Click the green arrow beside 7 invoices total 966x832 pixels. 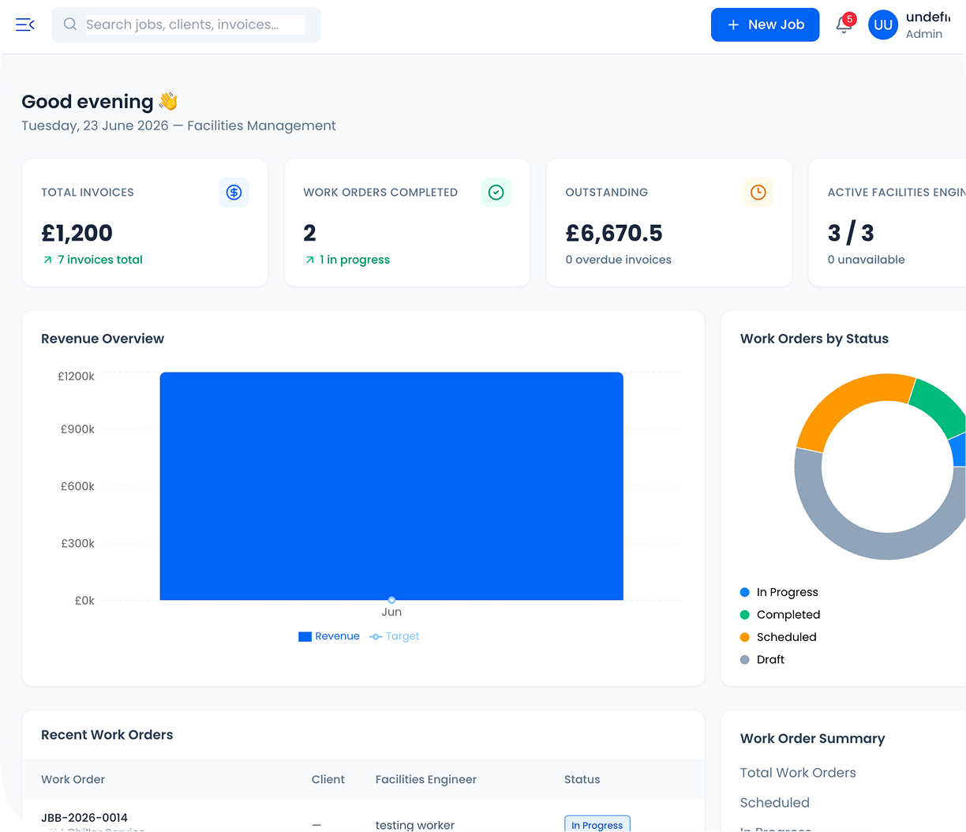pyautogui.click(x=47, y=260)
